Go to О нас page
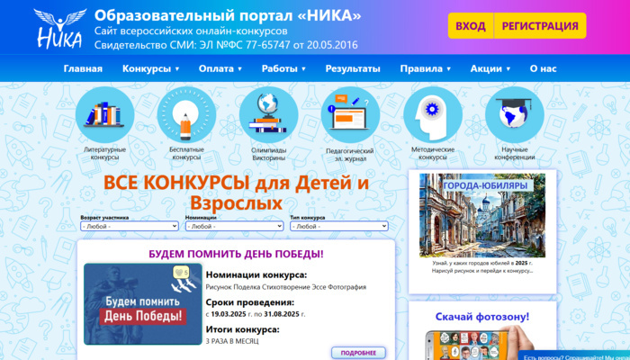The width and height of the screenshot is (630, 360). (544, 68)
